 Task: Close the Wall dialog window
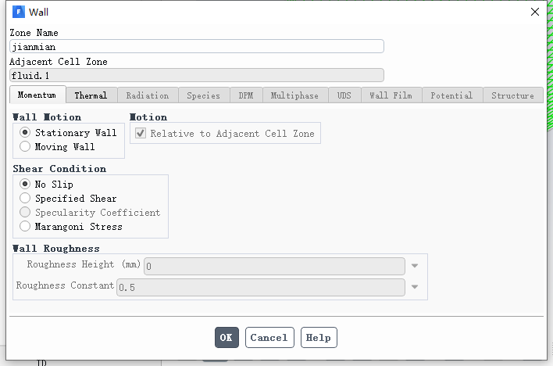535,12
